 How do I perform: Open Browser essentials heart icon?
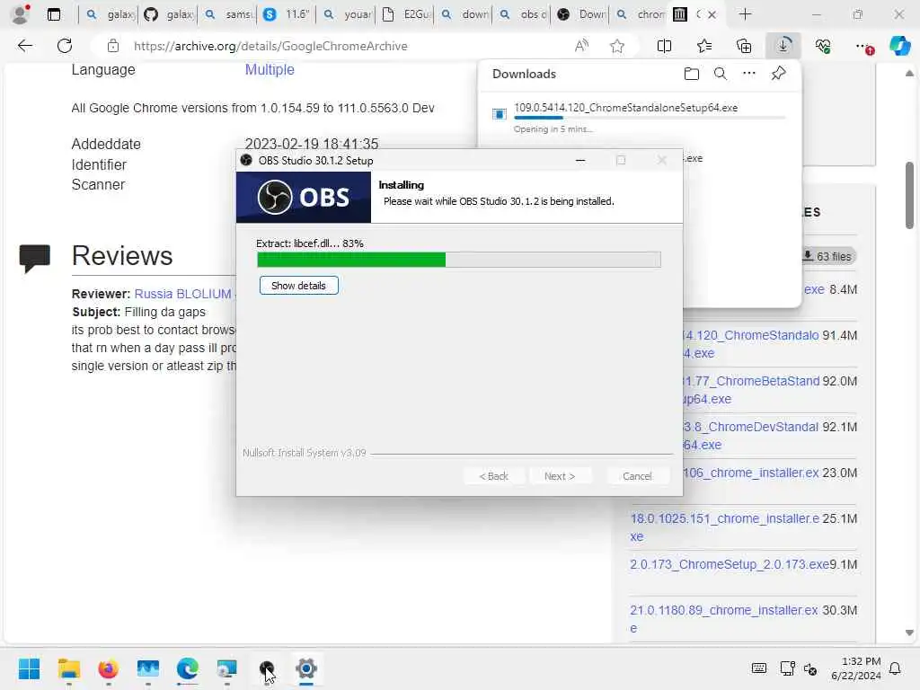coord(823,46)
